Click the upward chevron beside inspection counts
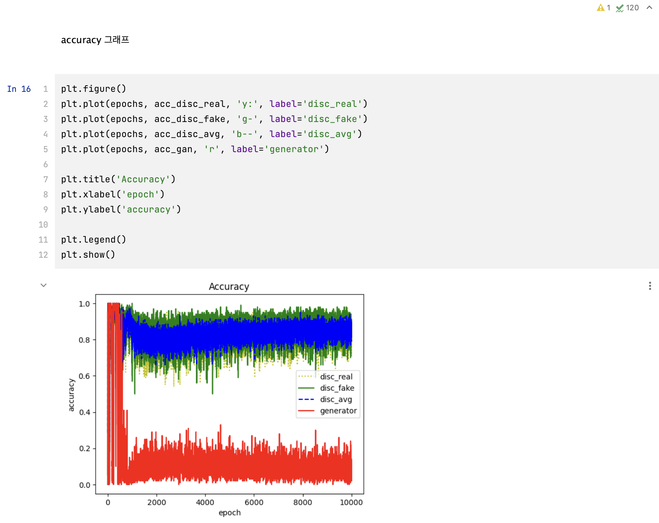The height and width of the screenshot is (523, 659). [649, 8]
